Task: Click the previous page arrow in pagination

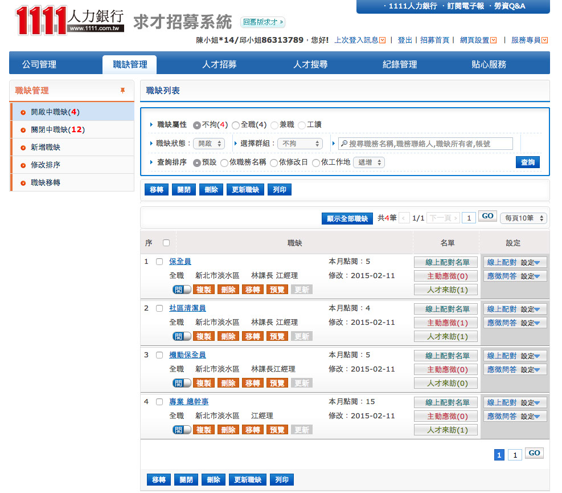Action: tap(404, 218)
